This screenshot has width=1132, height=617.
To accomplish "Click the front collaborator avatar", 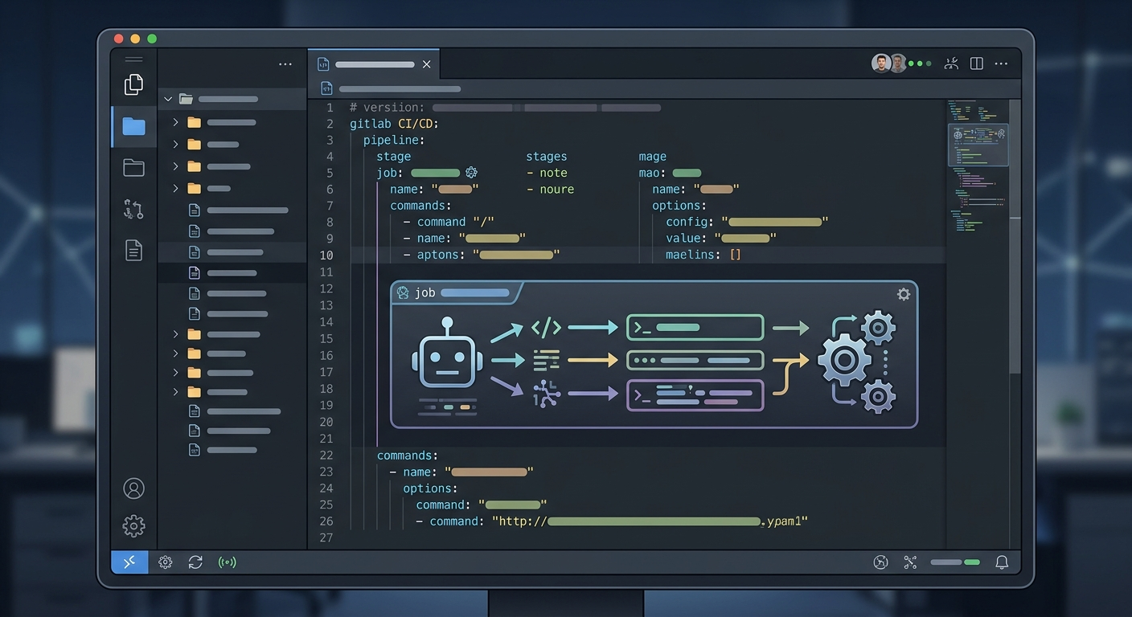I will tap(881, 63).
